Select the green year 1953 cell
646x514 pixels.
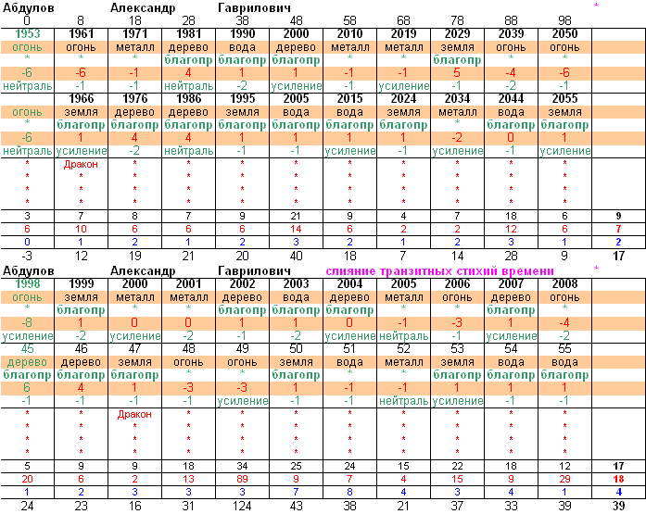point(28,33)
